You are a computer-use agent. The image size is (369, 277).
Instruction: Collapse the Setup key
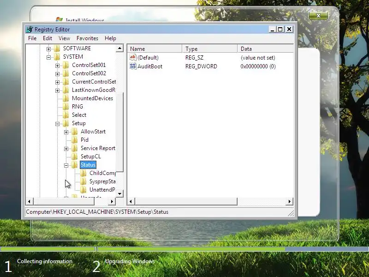[57, 124]
